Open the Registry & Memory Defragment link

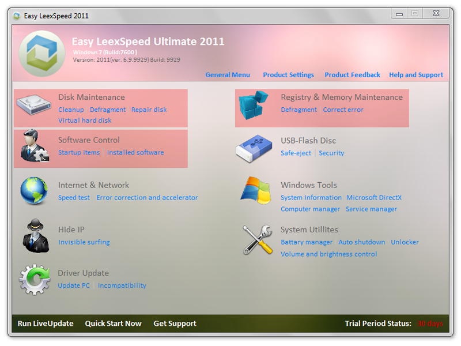(x=298, y=110)
